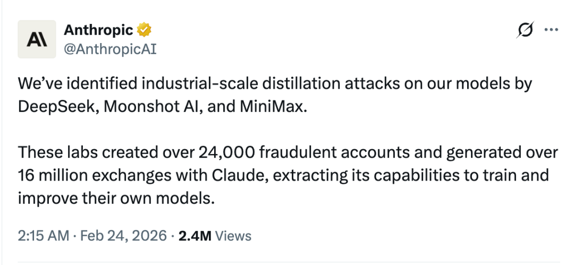Open the Anthropic display name profile link

point(98,30)
